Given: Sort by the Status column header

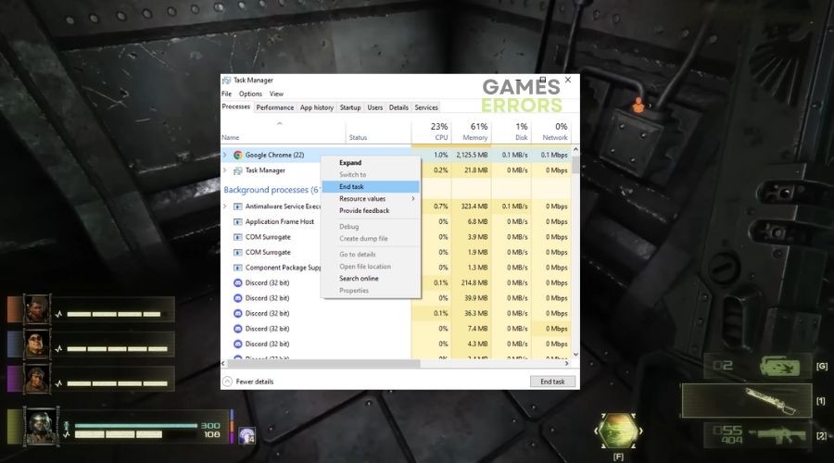Looking at the screenshot, I should [x=378, y=131].
